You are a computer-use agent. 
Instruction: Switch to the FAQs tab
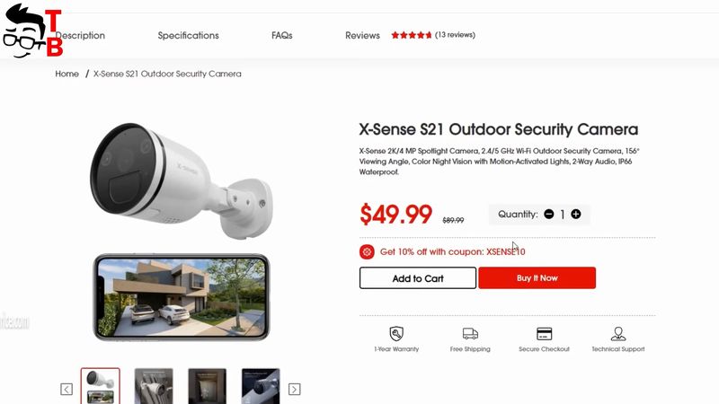pos(282,35)
